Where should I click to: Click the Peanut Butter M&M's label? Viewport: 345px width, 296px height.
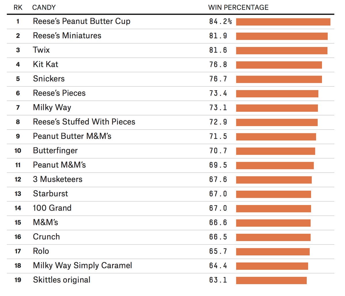point(72,136)
